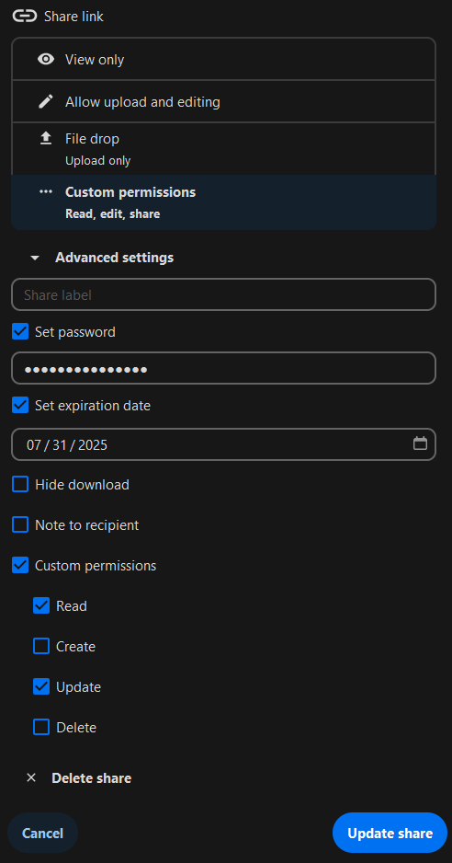
Task: Click the 'Read, edit, share' subtitle text
Action: pos(113,214)
